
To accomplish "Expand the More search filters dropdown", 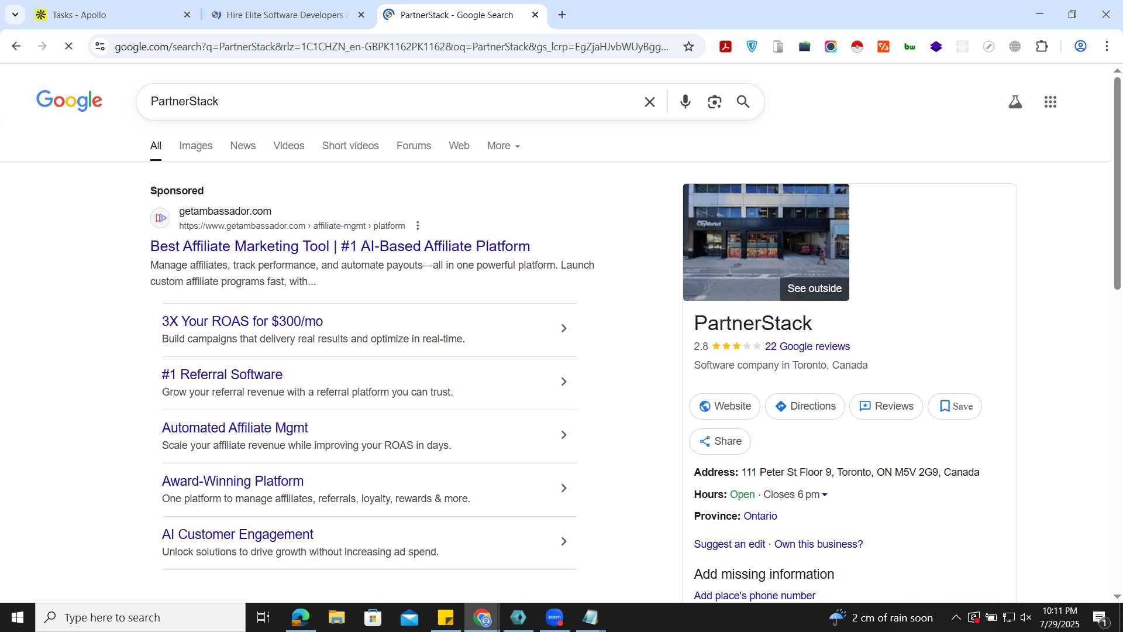I will pos(503,146).
